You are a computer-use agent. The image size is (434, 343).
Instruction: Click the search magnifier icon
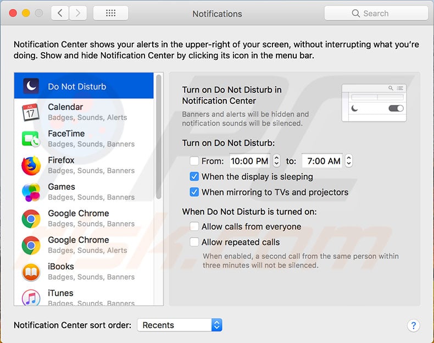coord(355,13)
